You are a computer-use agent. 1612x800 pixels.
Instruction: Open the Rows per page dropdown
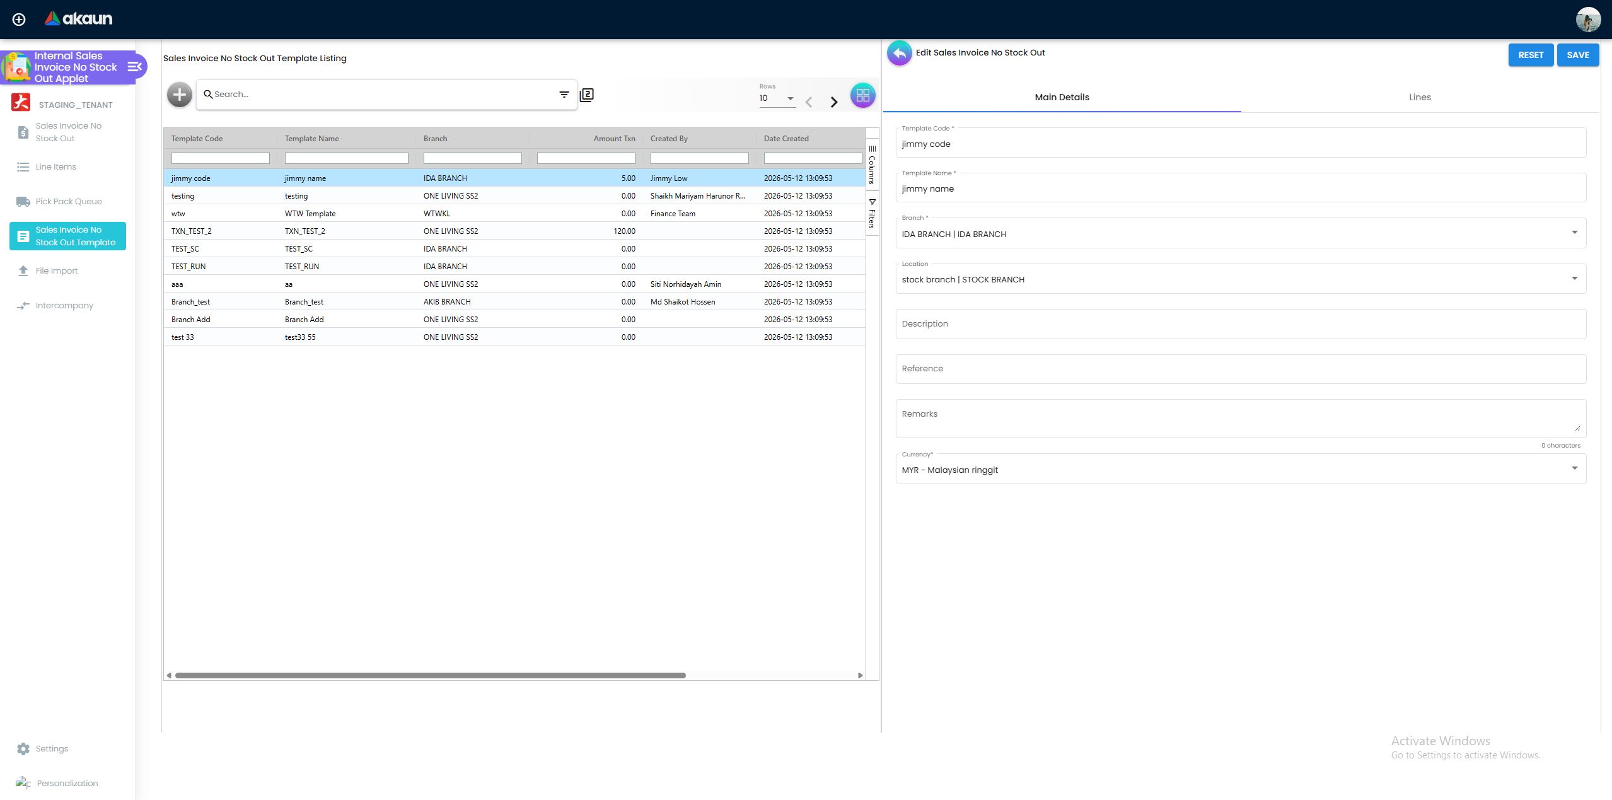[777, 98]
